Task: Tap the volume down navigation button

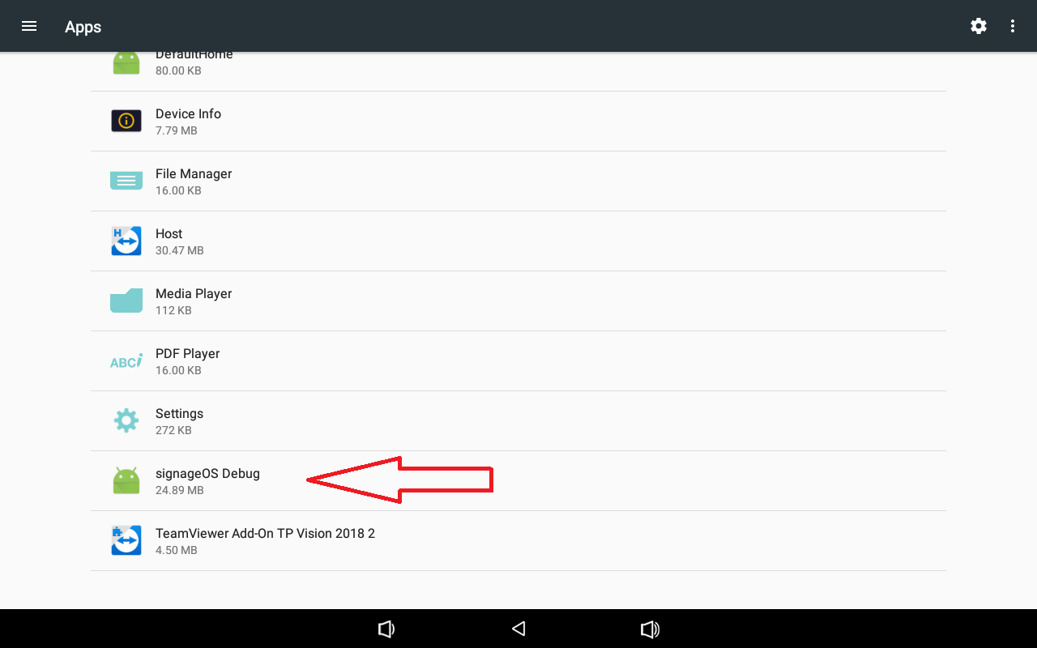Action: click(x=386, y=629)
